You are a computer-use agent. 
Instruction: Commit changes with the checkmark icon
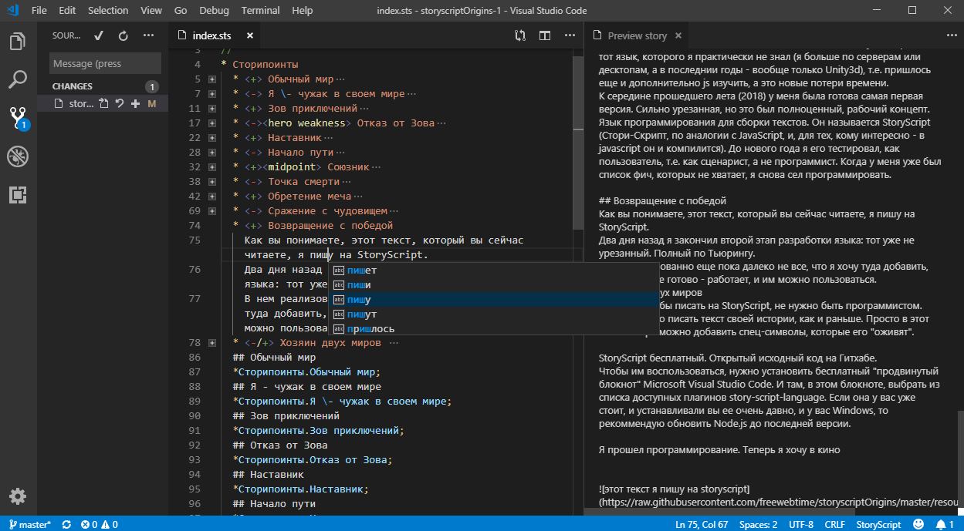[x=98, y=35]
